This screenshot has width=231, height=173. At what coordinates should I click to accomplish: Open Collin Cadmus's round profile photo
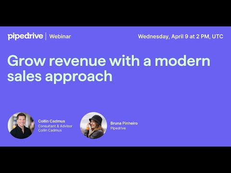[21, 125]
